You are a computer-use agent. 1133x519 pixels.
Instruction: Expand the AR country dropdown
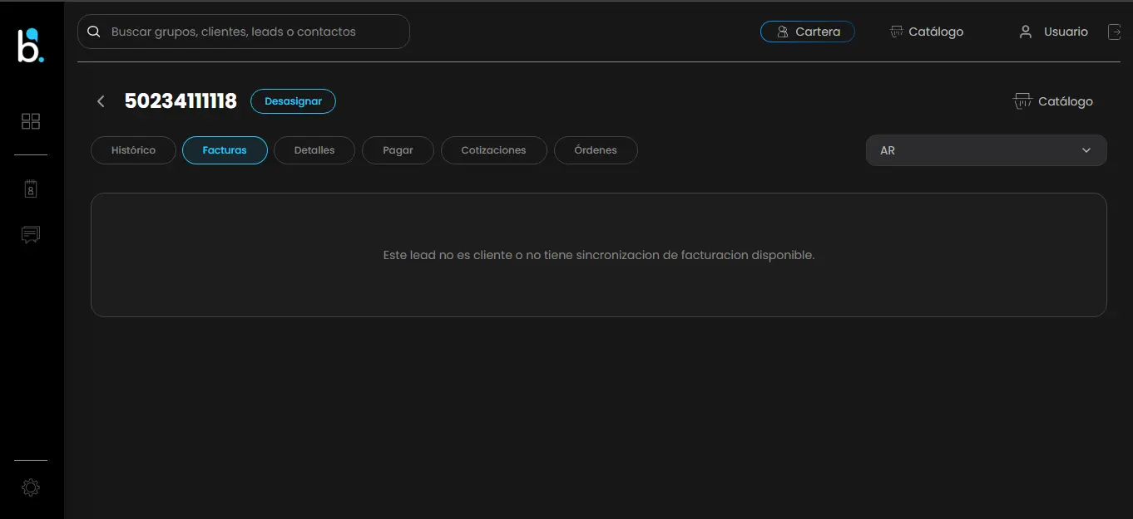click(986, 150)
